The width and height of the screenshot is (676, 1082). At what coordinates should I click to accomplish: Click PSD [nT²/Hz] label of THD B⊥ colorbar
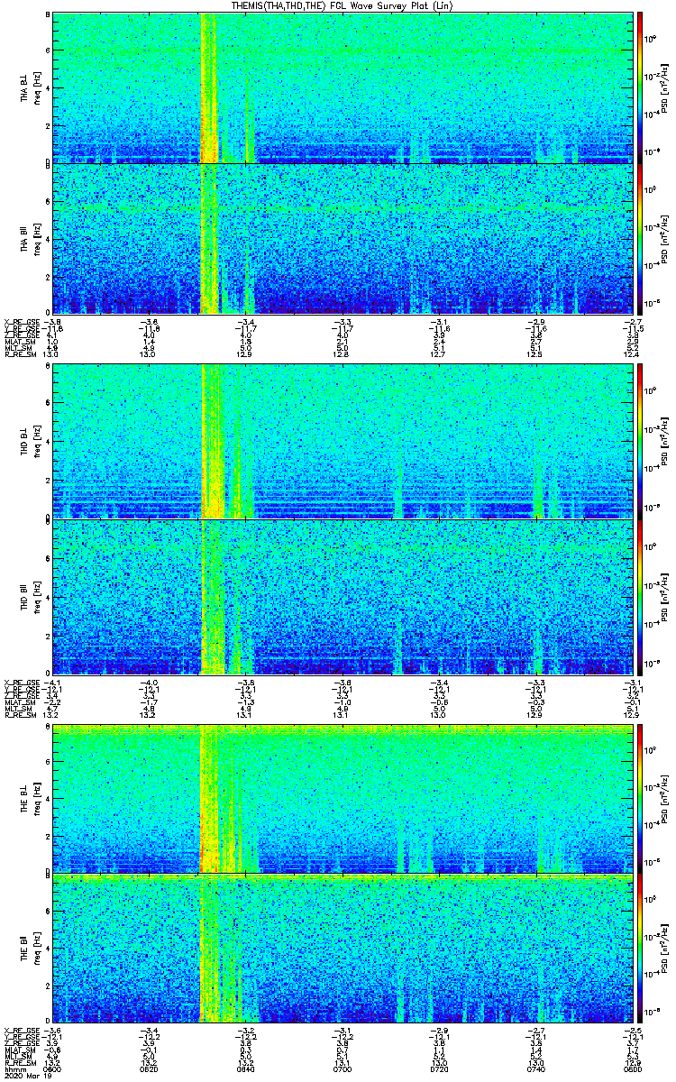(665, 442)
